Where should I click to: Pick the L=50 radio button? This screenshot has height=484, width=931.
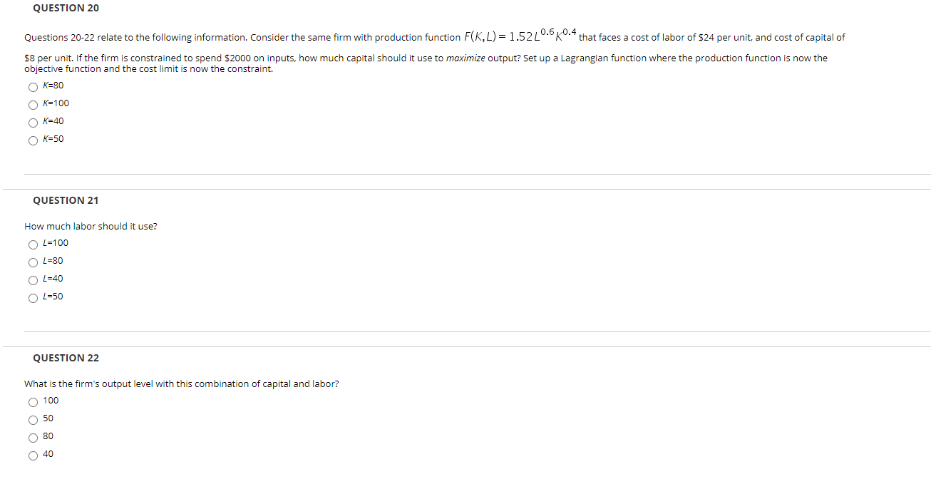[x=33, y=297]
